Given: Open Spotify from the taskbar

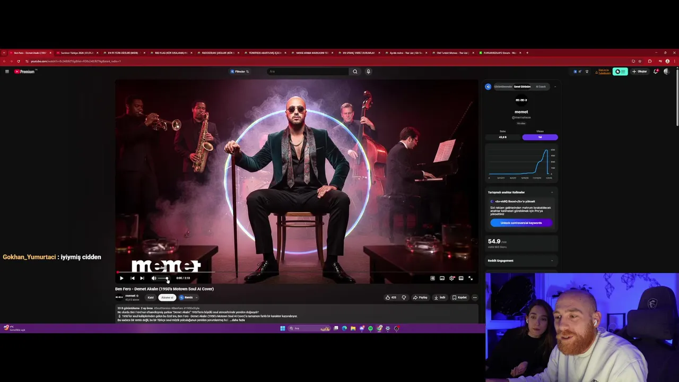Looking at the screenshot, I should point(370,328).
